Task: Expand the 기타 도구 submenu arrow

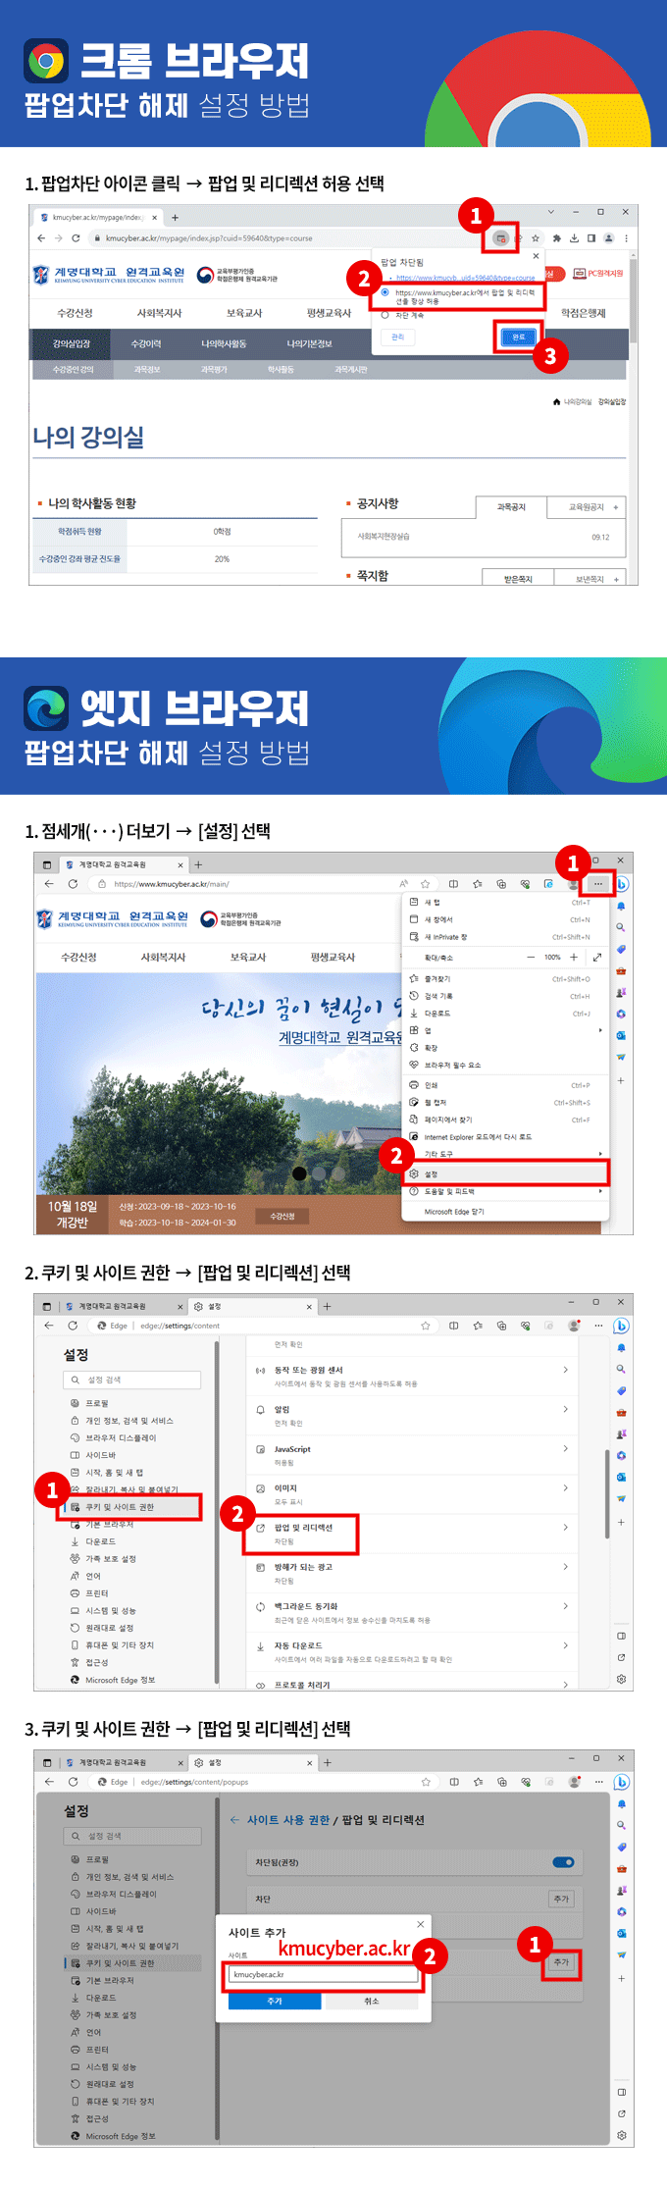Action: click(600, 1154)
